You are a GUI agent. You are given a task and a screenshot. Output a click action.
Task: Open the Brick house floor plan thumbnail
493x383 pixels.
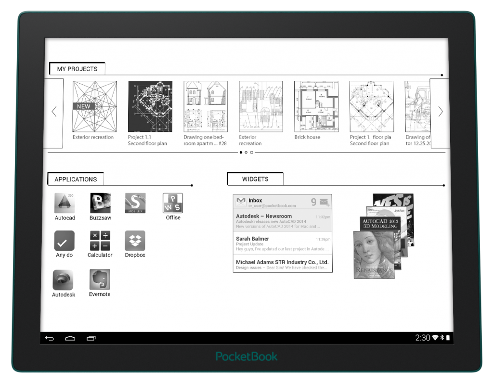[x=316, y=106]
